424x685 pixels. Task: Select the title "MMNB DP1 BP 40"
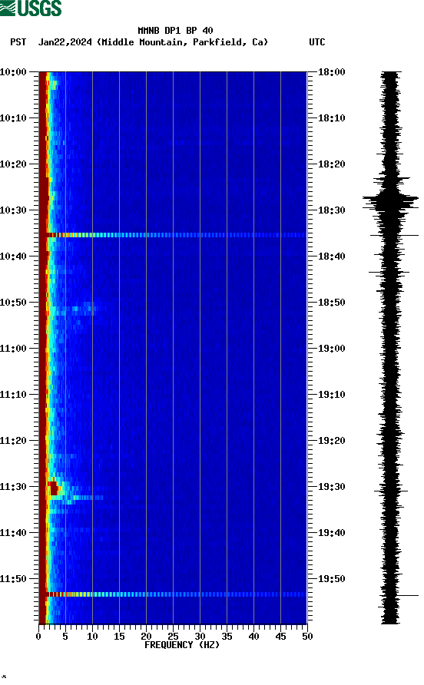coord(175,31)
